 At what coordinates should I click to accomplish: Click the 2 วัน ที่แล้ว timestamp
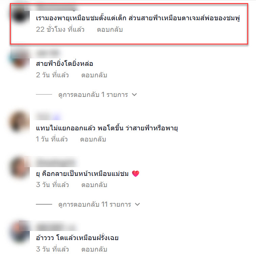(x=52, y=75)
